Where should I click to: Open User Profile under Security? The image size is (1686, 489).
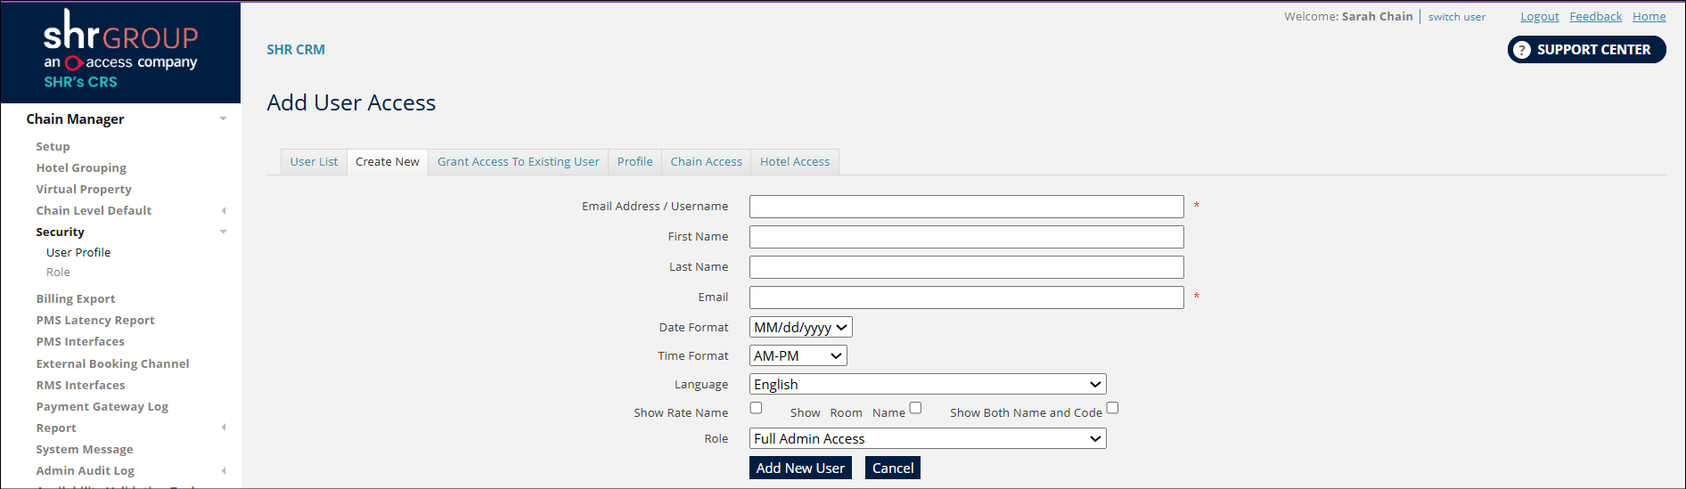[78, 252]
